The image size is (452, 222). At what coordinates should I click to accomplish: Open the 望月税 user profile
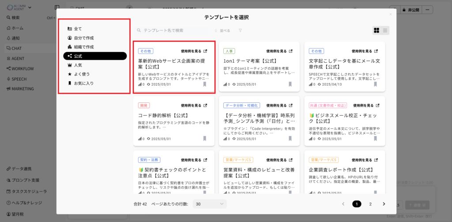15,214
